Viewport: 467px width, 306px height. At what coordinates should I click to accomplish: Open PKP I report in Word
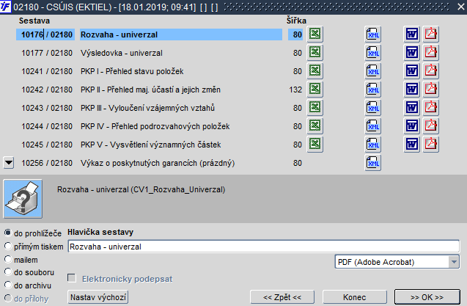click(x=411, y=71)
